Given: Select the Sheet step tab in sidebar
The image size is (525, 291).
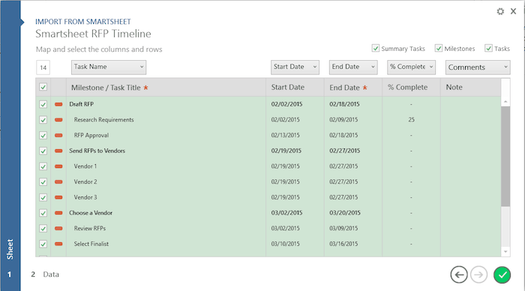Looking at the screenshot, I should [x=10, y=249].
